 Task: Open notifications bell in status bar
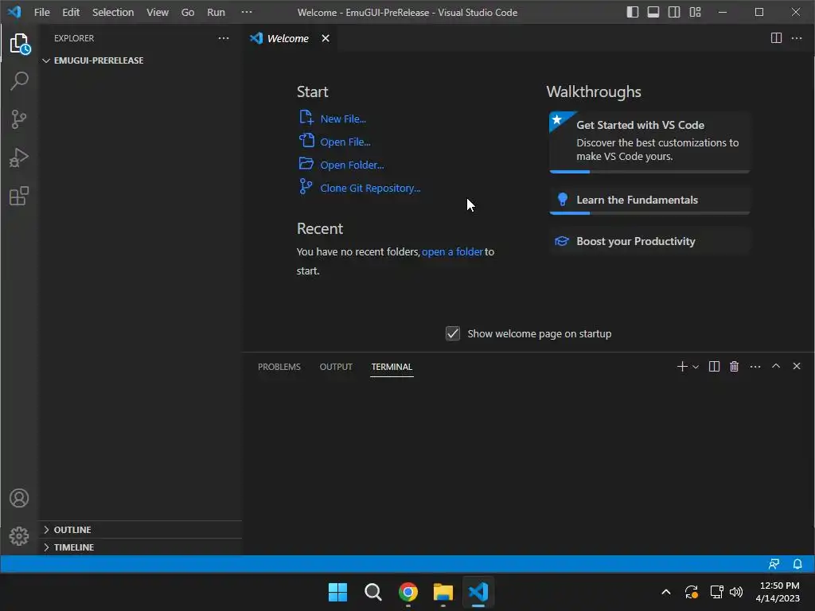click(797, 564)
